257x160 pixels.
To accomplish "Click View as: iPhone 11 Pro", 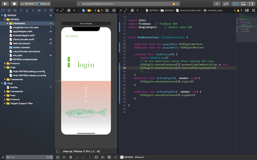I will pos(81,151).
